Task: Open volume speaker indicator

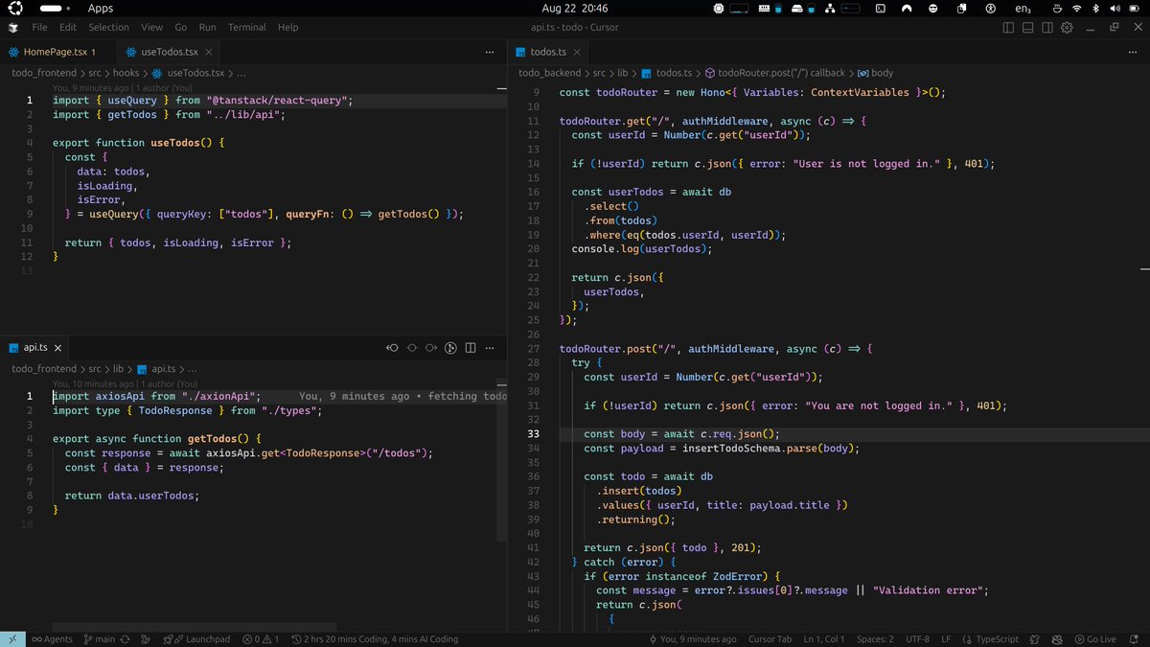Action: pyautogui.click(x=1114, y=8)
